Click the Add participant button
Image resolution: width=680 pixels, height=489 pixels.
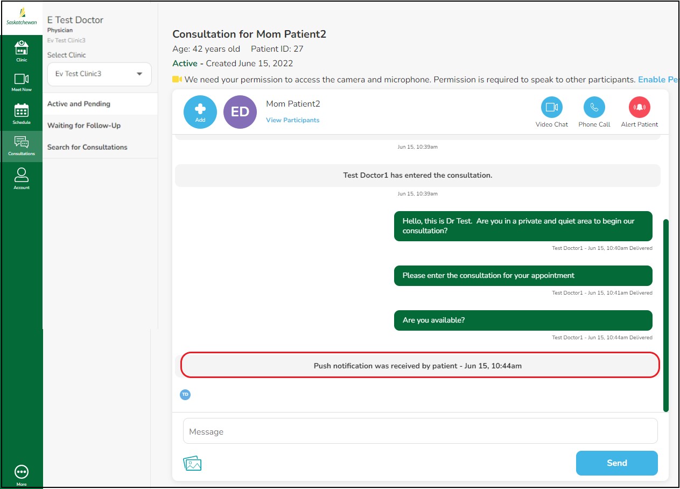200,112
